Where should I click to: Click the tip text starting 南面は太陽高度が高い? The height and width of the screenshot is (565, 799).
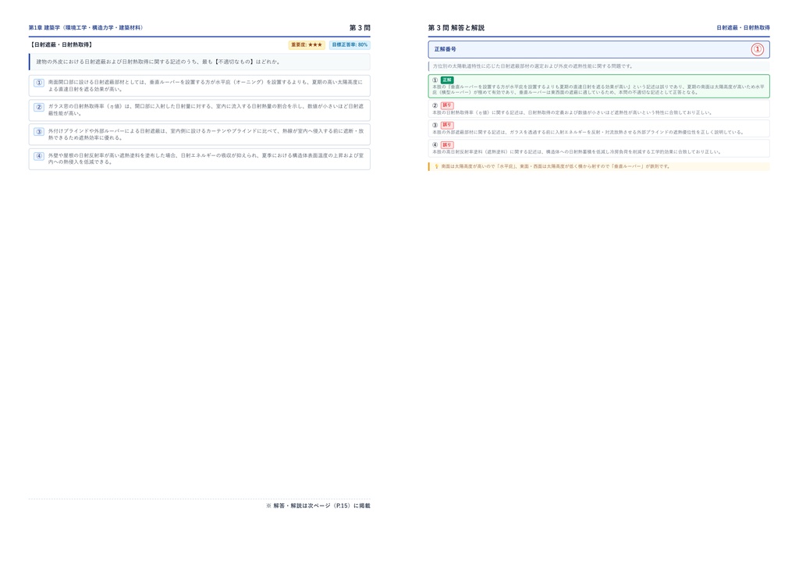(x=556, y=166)
